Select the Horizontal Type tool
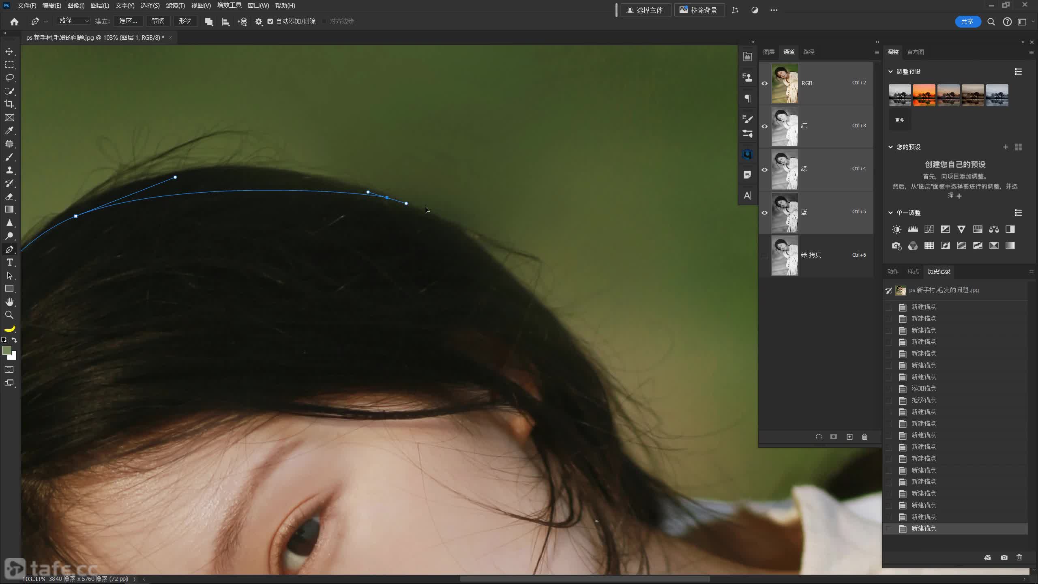 click(9, 262)
